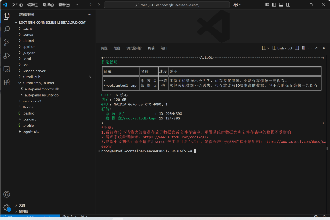Screen dimensions: 330x220
Task: Go back with the left arrow
Action: (91, 5)
